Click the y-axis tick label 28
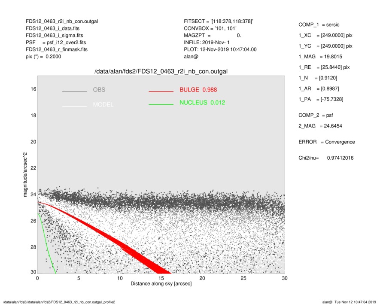This screenshot has height=304, width=380. (33, 247)
